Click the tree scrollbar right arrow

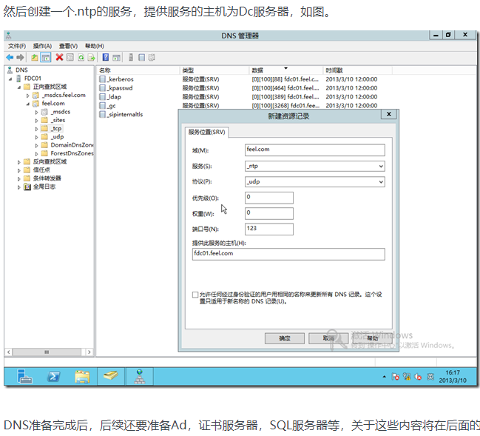(89, 352)
